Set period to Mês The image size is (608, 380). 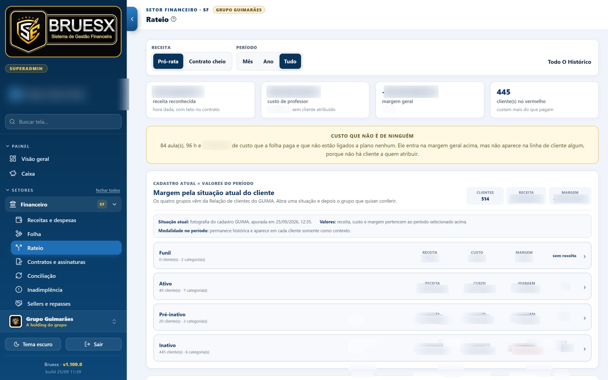click(x=248, y=61)
